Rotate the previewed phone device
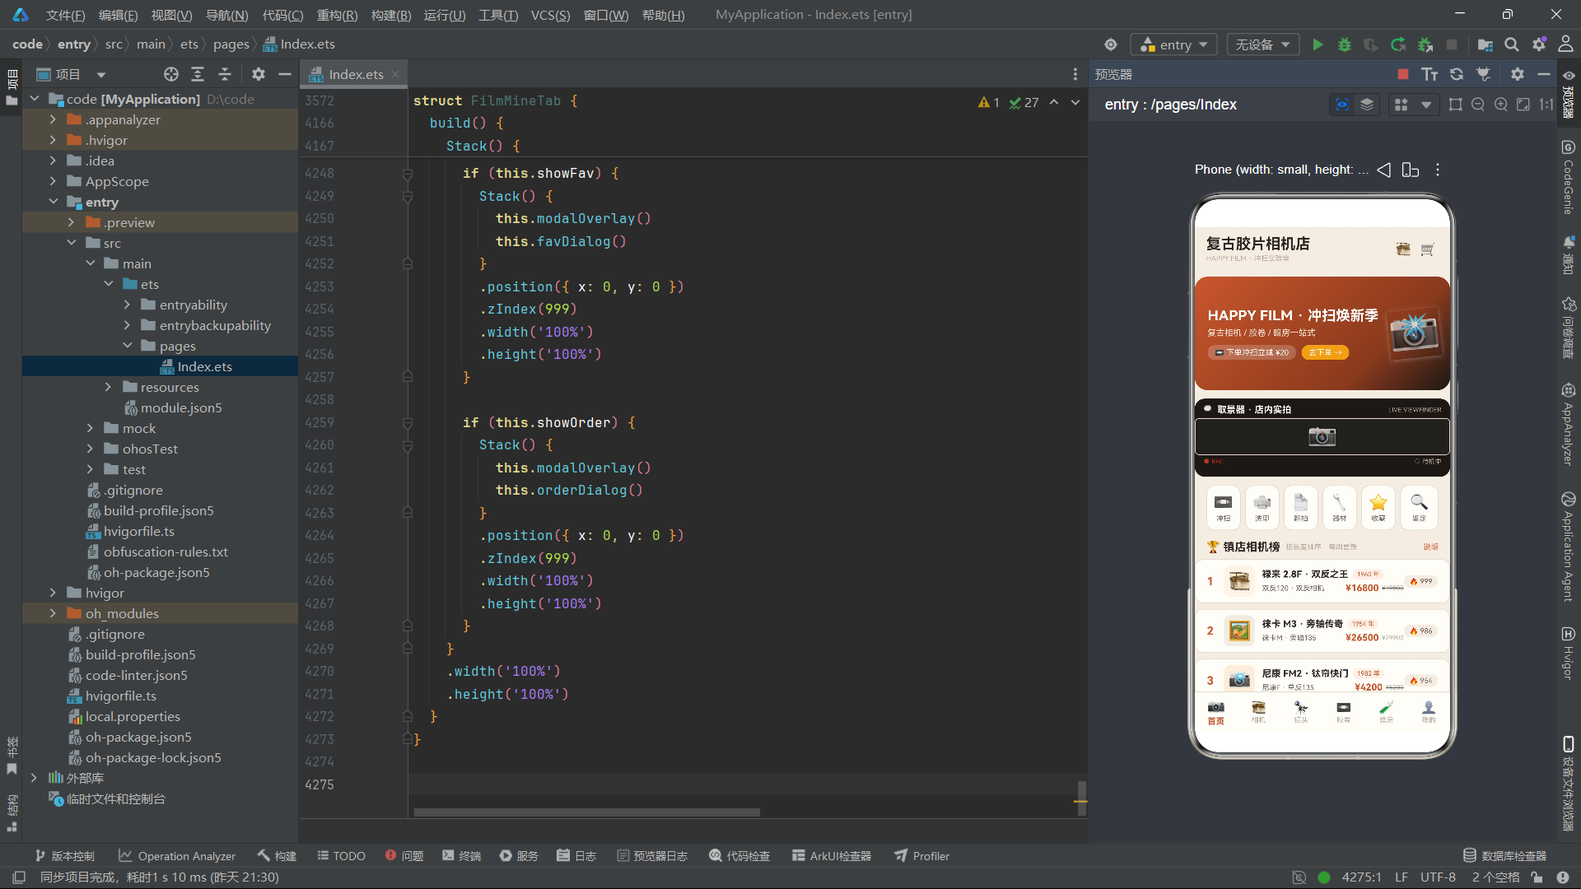The image size is (1581, 889). tap(1411, 170)
